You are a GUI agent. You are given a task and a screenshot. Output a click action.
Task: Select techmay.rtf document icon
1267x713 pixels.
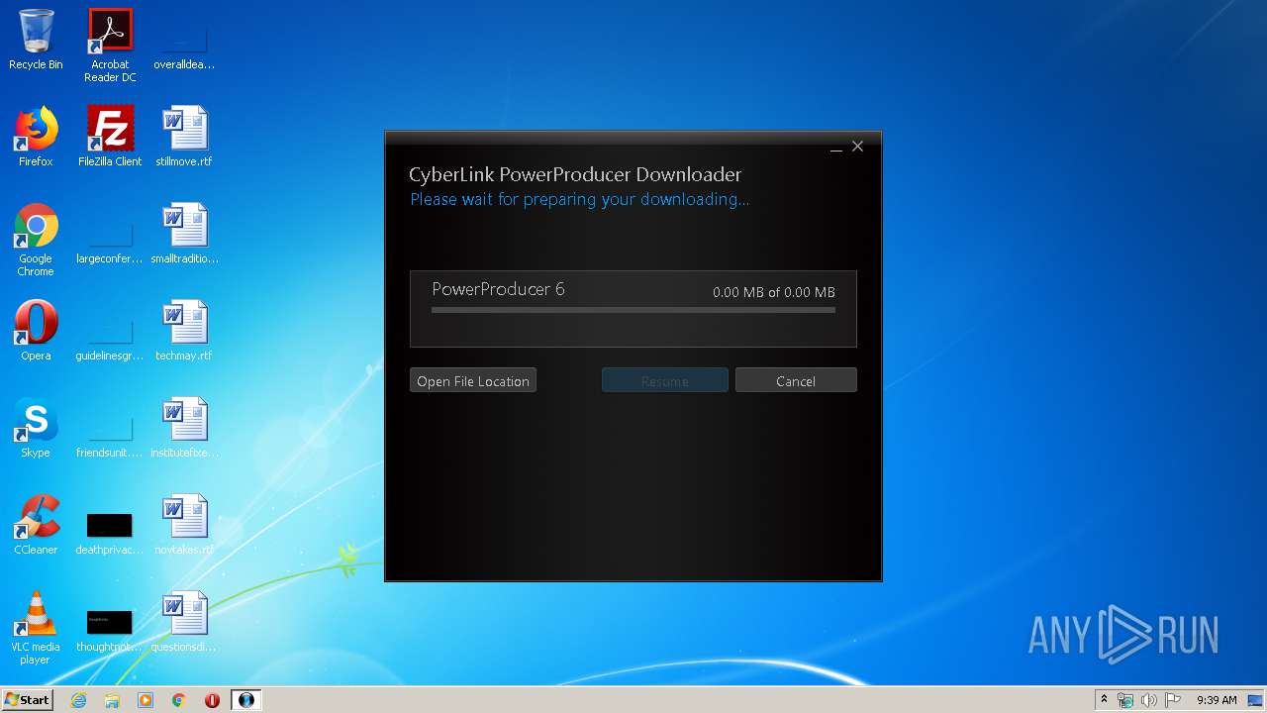[184, 331]
